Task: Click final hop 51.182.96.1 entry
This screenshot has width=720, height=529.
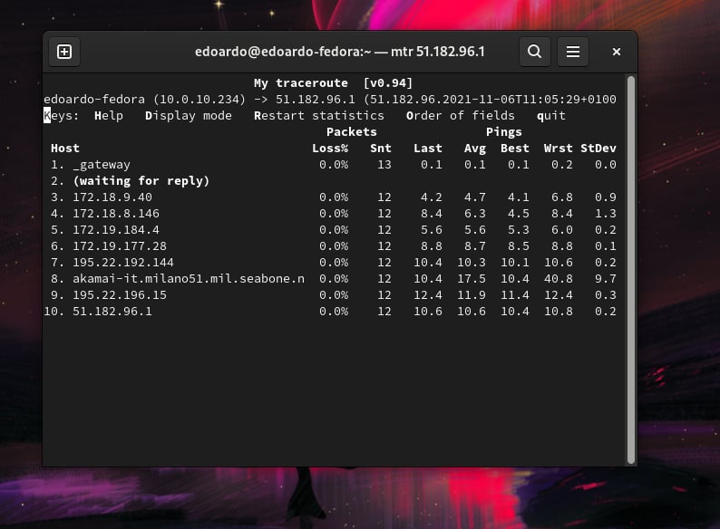Action: [x=112, y=312]
